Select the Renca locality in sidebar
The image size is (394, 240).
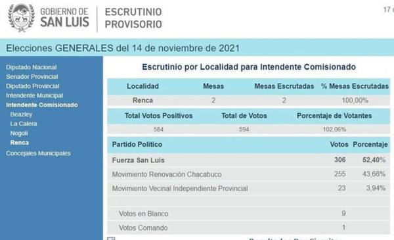(x=19, y=143)
